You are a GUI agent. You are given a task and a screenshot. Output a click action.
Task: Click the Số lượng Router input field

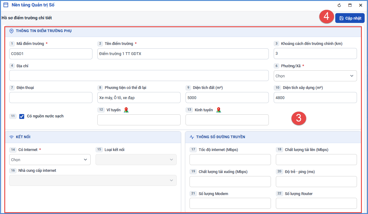[316, 203]
